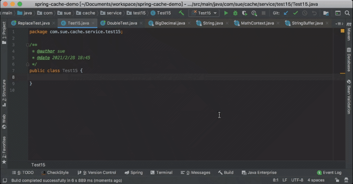
Task: Click Git update project arrow icon
Action: (286, 13)
